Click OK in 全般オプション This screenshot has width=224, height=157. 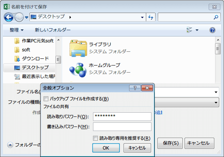click(106, 148)
